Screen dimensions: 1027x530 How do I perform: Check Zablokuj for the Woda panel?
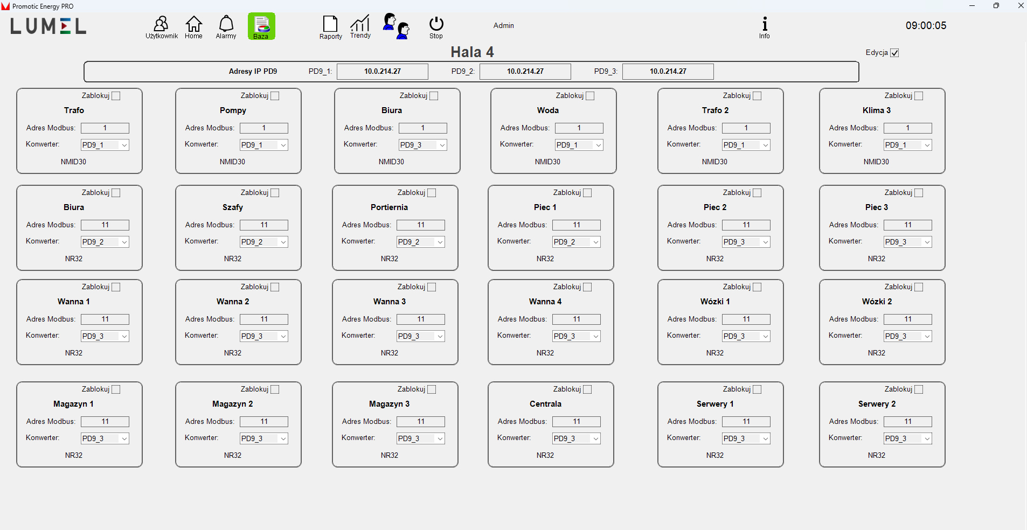[590, 96]
